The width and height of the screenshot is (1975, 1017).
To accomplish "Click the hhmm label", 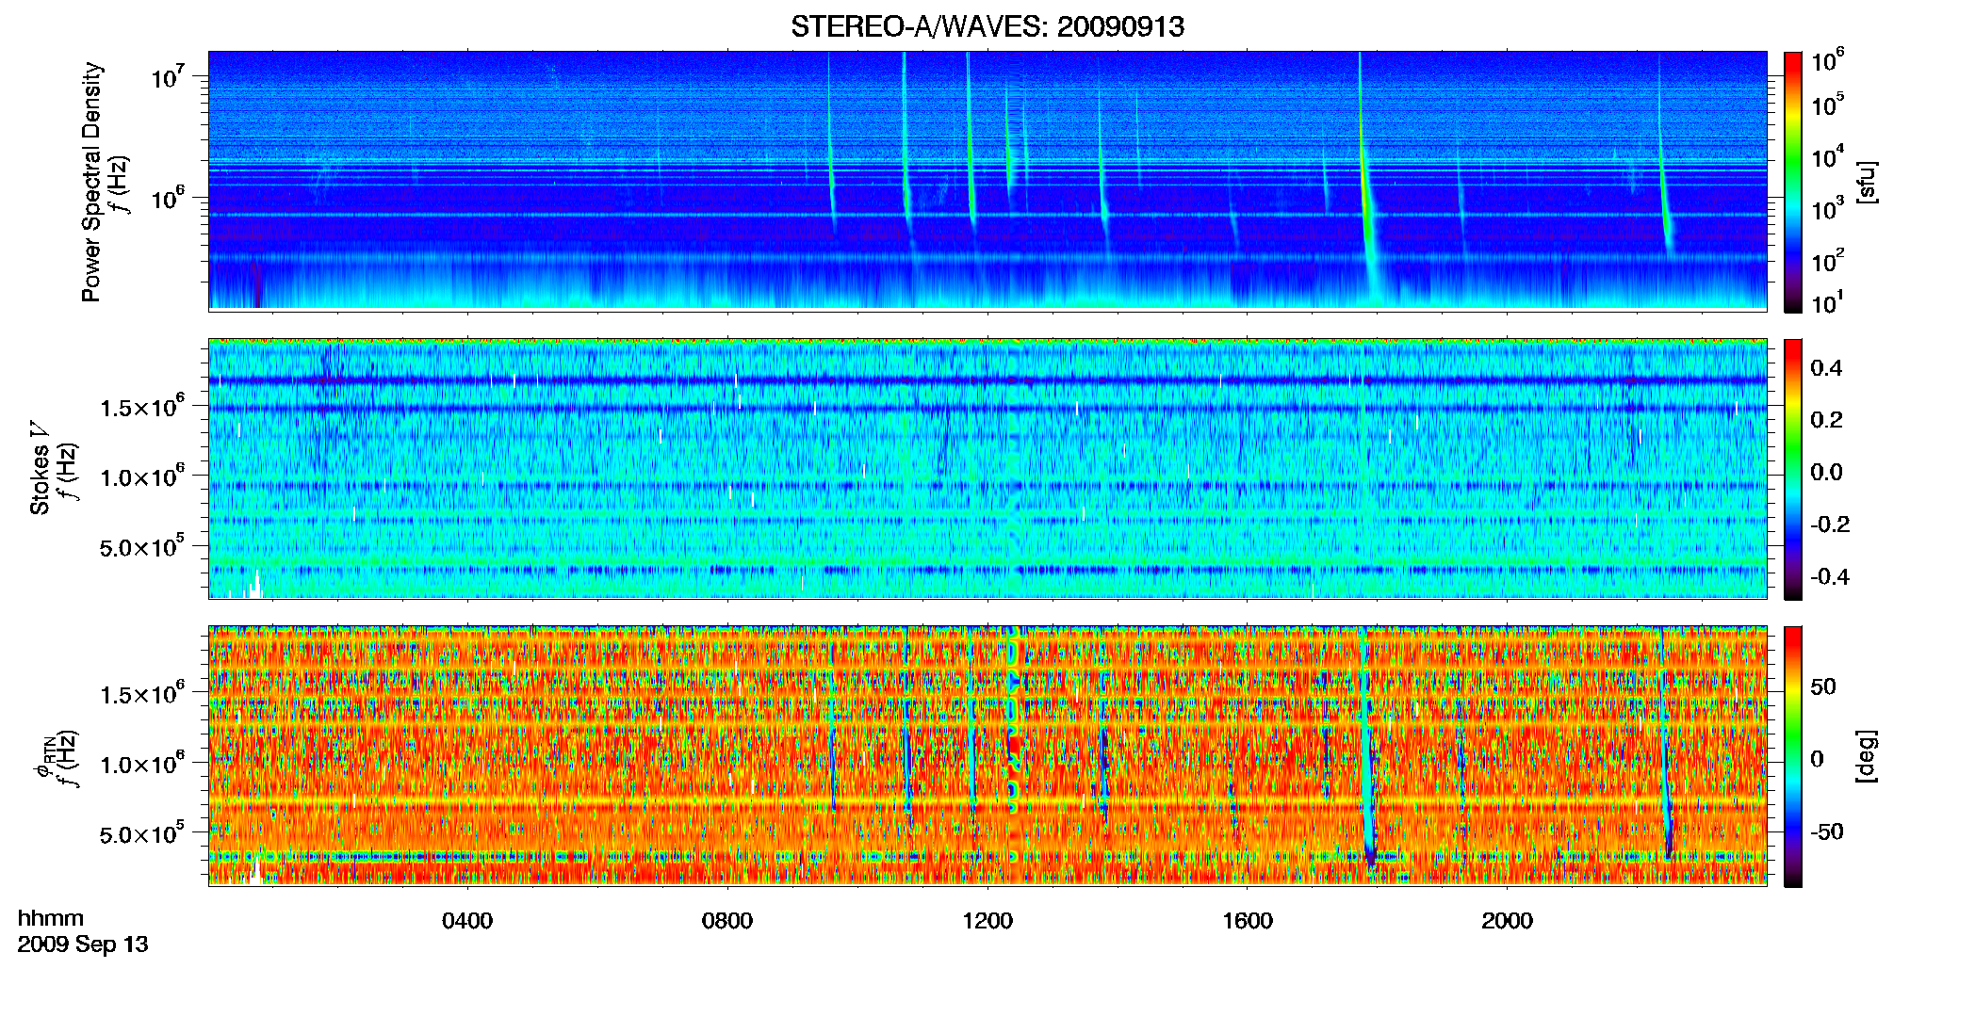I will tap(51, 918).
